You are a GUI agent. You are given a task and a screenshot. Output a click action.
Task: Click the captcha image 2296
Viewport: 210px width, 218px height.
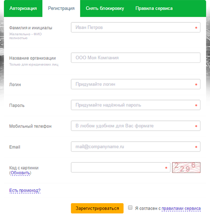coord(186,167)
